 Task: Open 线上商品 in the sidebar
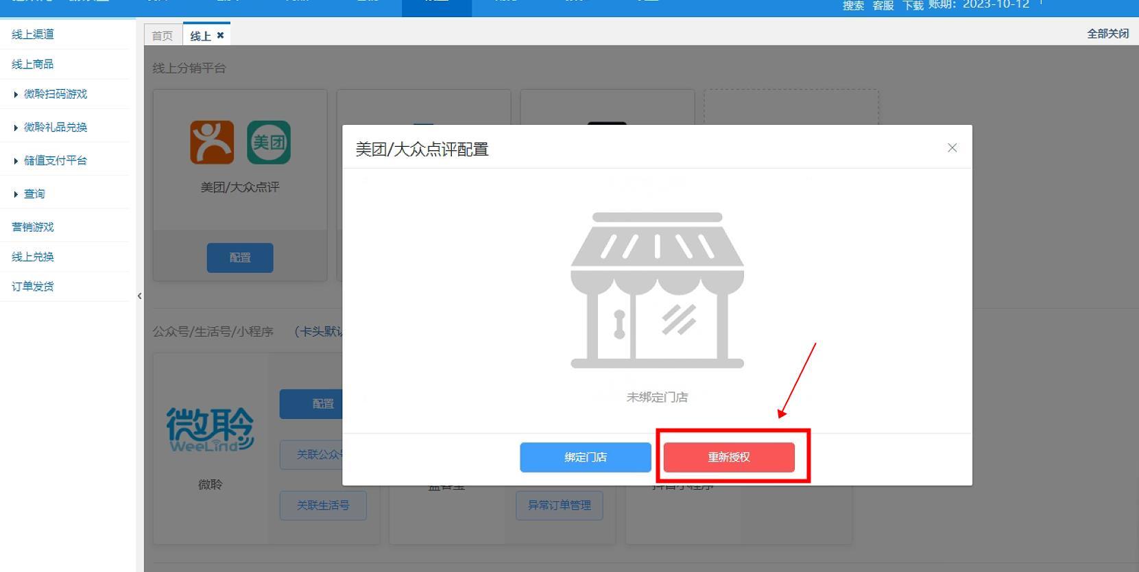coord(33,64)
